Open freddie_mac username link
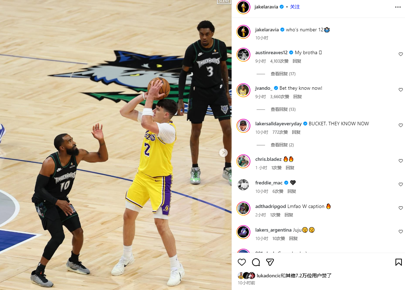This screenshot has width=405, height=290. (269, 183)
